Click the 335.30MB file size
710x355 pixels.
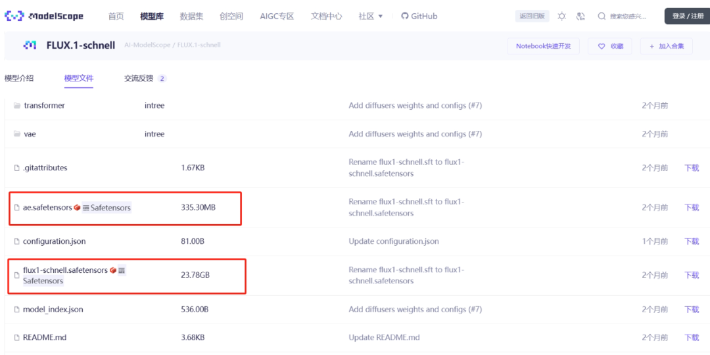(198, 208)
